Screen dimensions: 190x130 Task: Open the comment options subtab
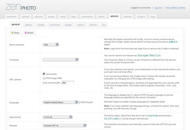tap(55, 25)
